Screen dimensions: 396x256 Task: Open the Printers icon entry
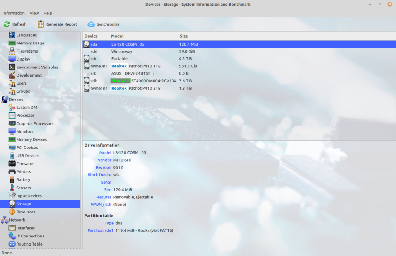tap(12, 172)
